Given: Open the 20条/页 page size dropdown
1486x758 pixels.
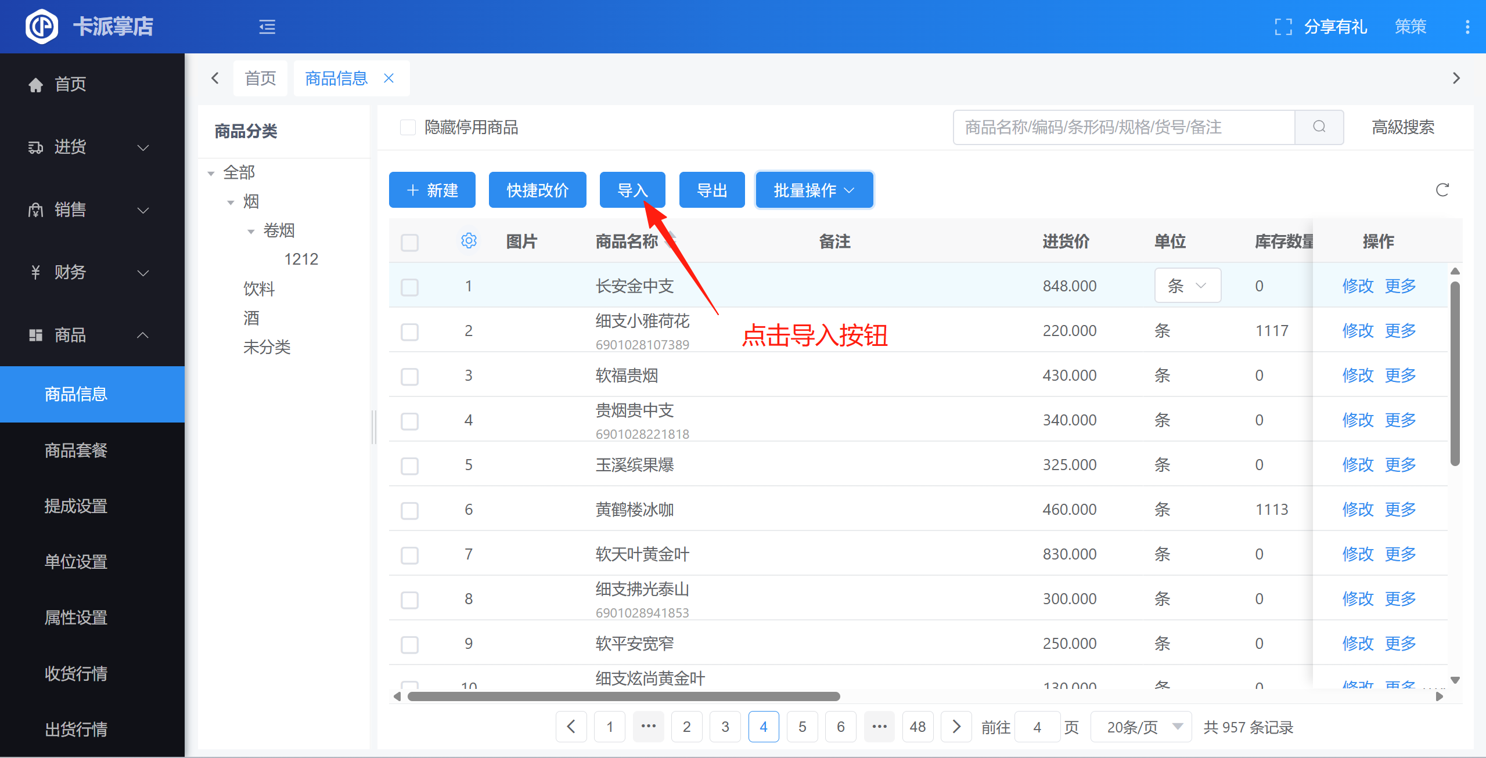Looking at the screenshot, I should tap(1141, 727).
